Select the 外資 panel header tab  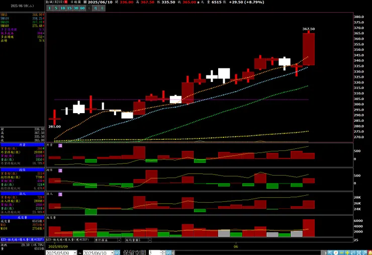coord(22,144)
